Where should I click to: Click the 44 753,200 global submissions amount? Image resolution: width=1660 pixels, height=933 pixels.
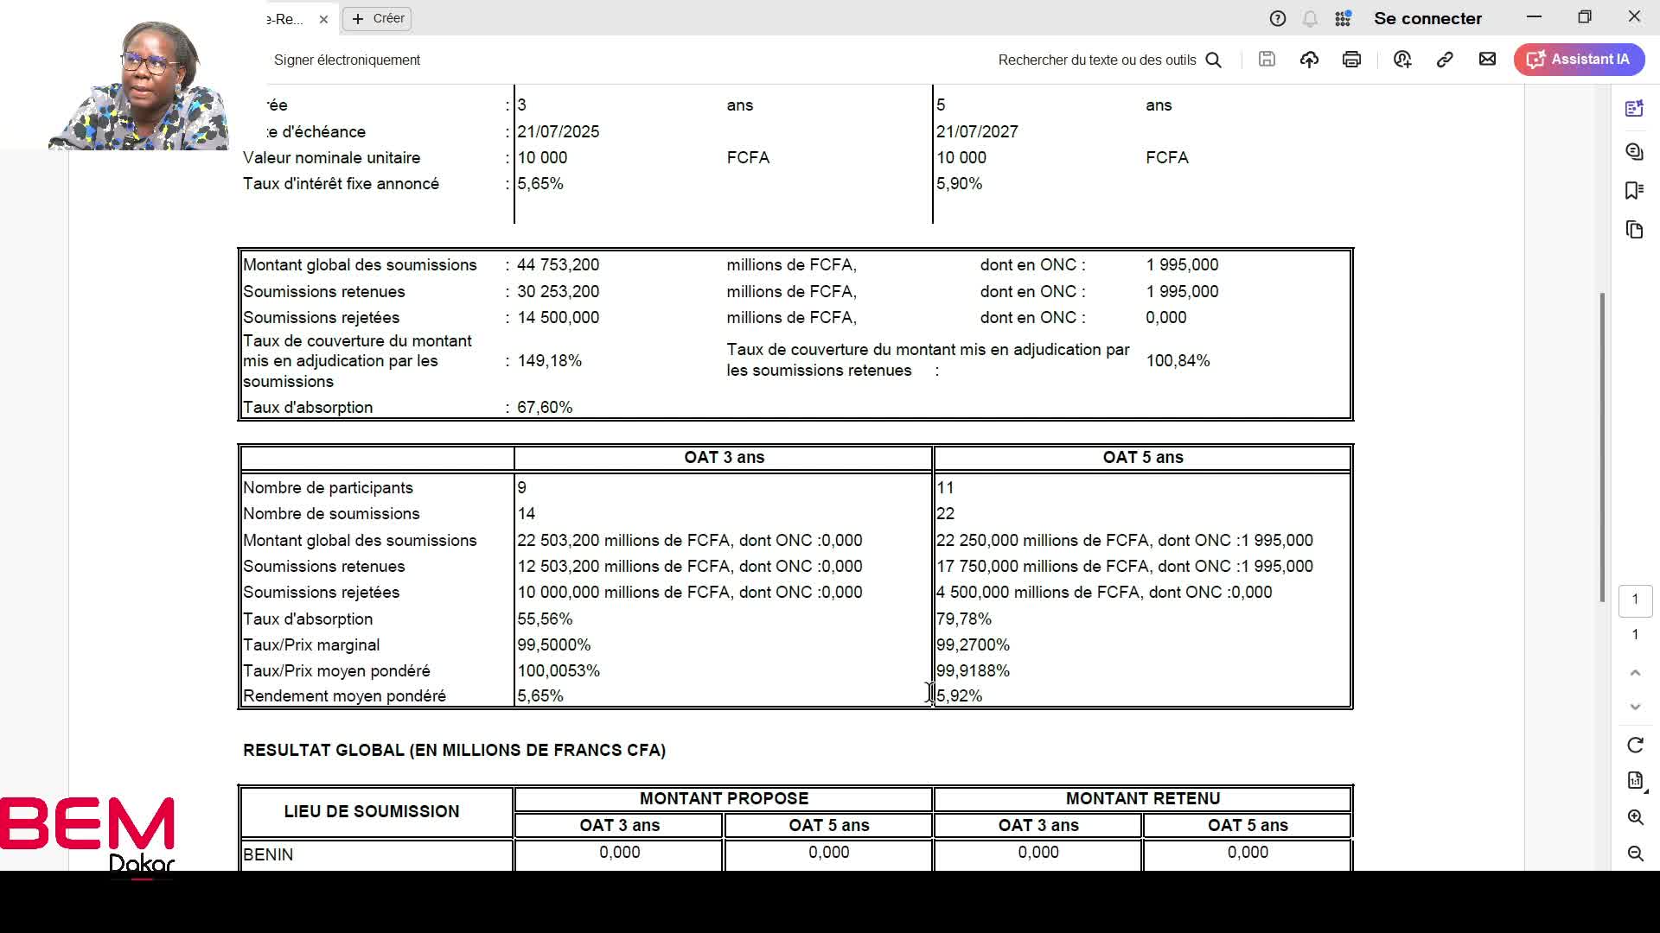(558, 265)
